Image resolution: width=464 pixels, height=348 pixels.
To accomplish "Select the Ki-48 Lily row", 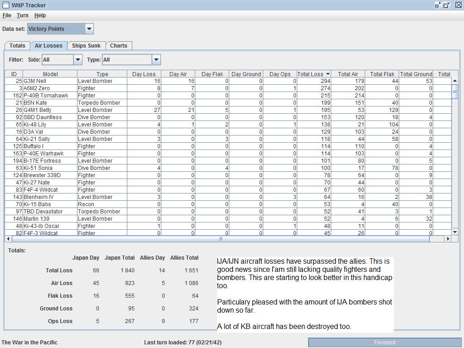I will pos(228,125).
